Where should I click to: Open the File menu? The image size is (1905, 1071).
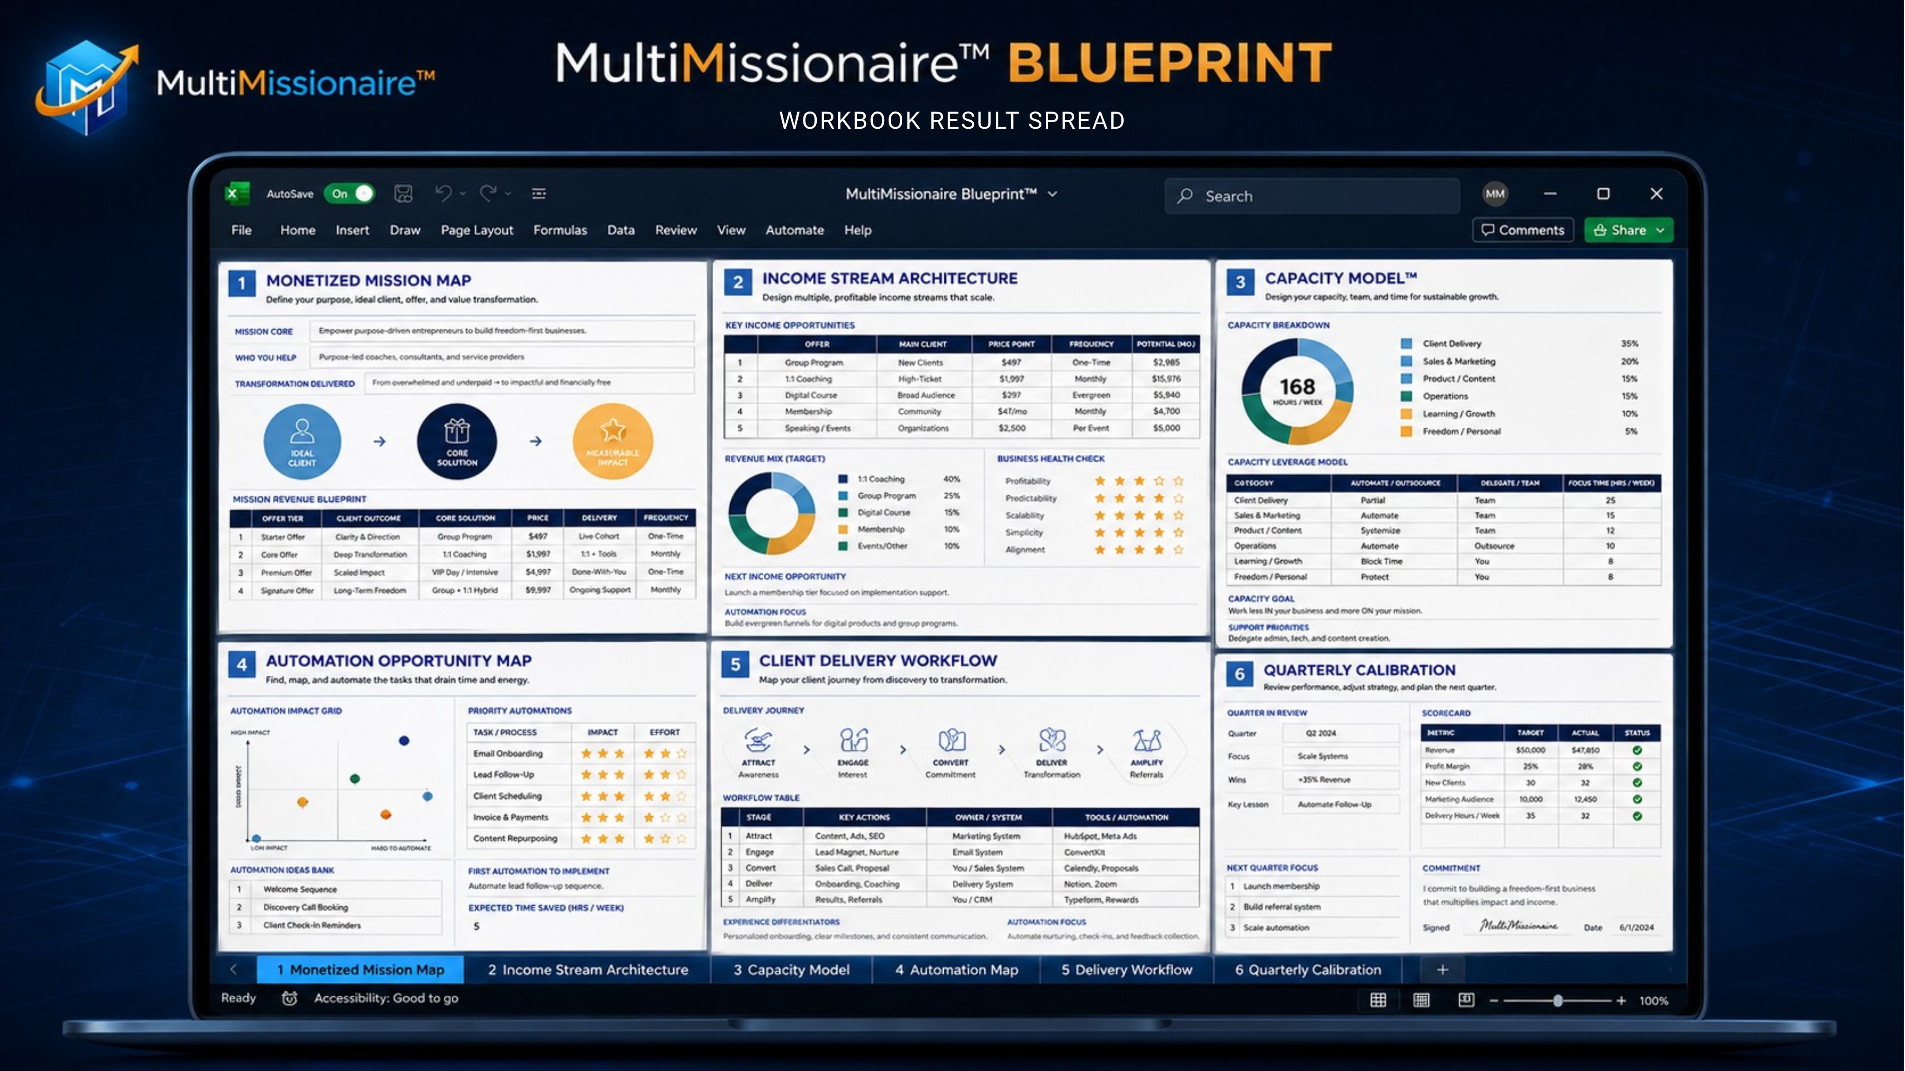241,230
